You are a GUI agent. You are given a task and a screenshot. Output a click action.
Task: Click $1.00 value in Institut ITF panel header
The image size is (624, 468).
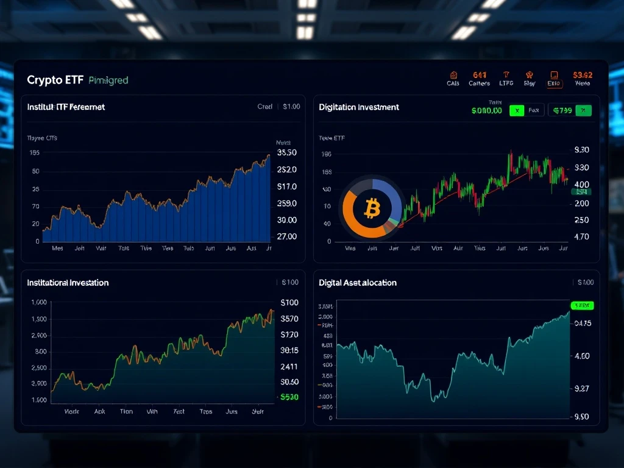click(291, 107)
